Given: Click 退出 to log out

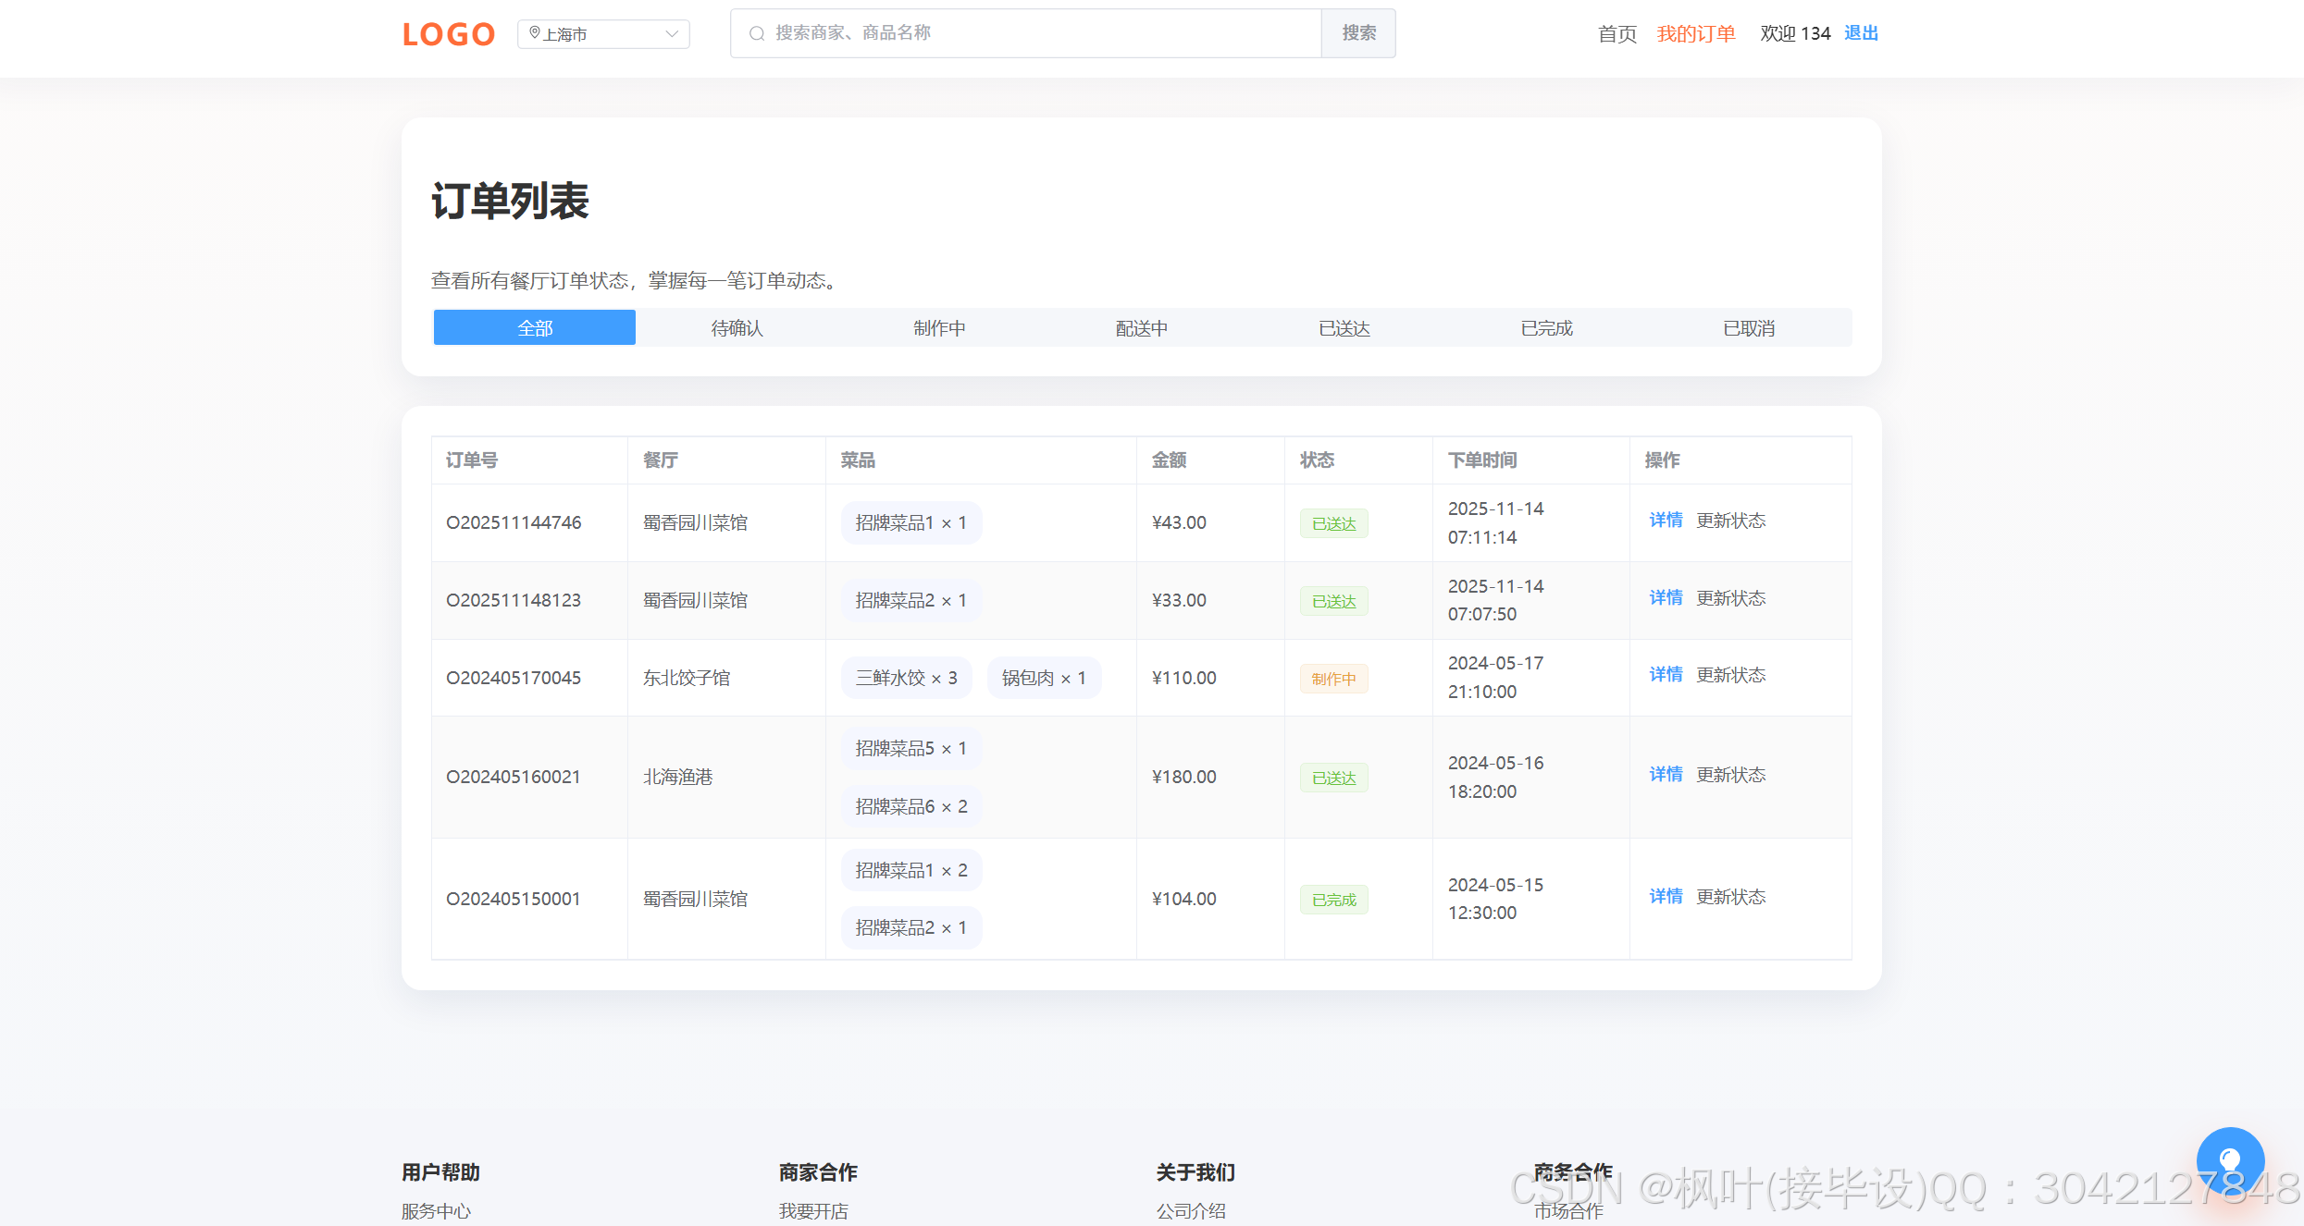Looking at the screenshot, I should [1860, 32].
